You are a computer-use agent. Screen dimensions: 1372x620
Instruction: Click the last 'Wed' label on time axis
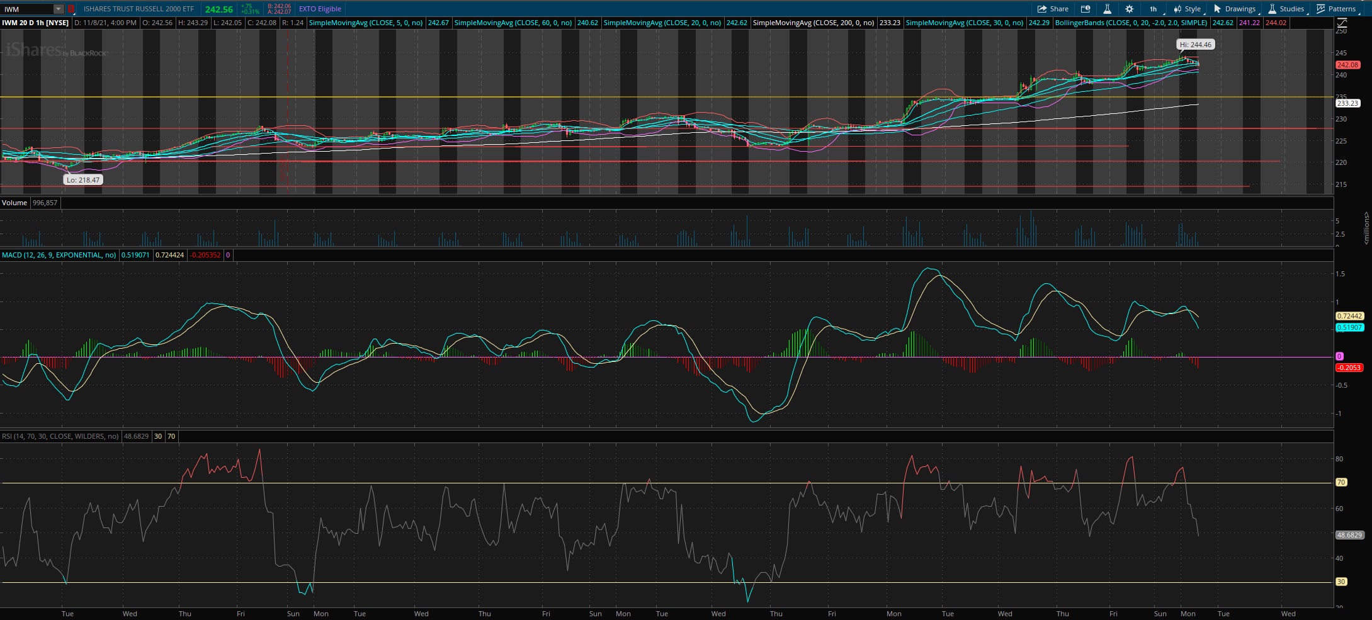1288,614
